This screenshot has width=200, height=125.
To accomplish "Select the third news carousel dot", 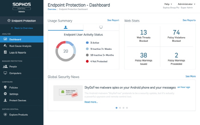I will coord(123,108).
